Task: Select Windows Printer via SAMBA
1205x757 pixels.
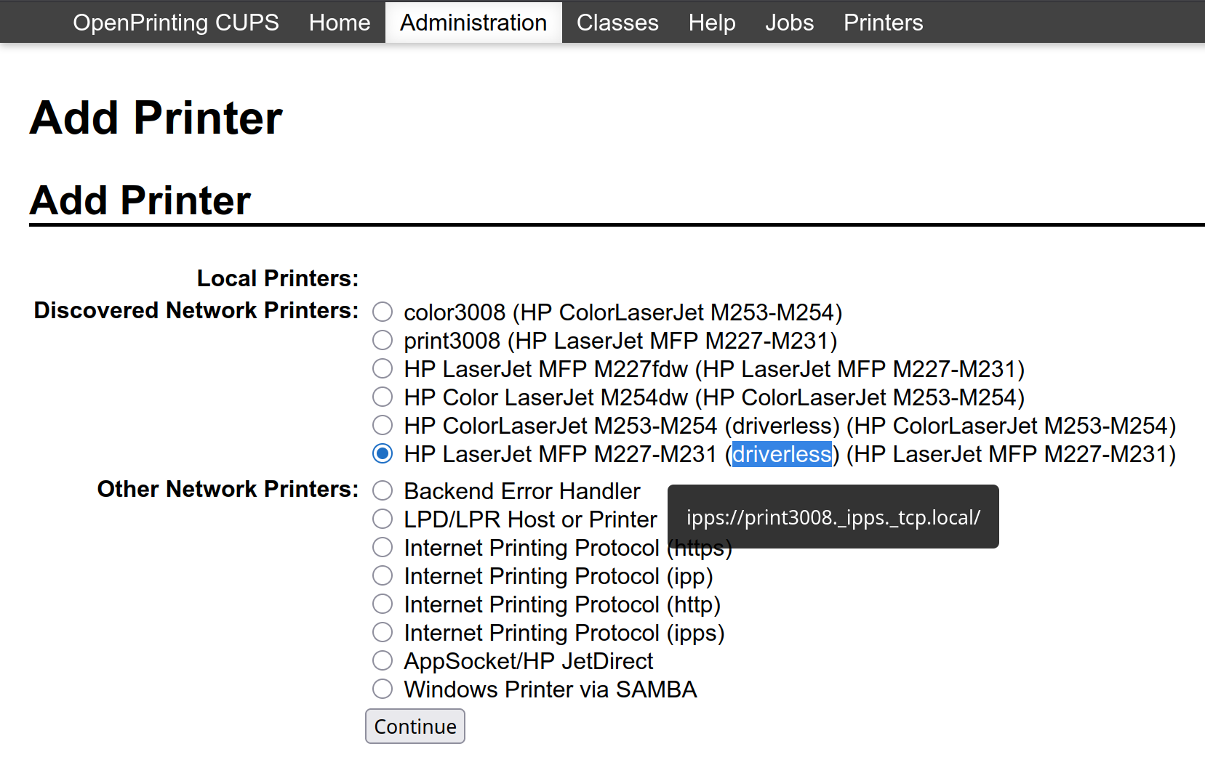Action: point(383,689)
